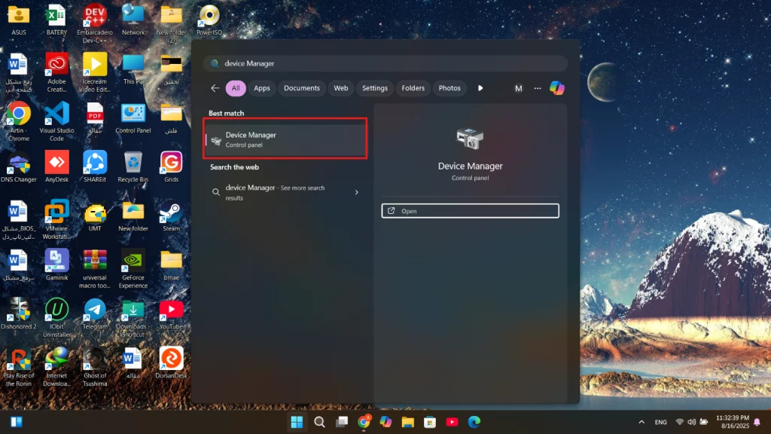The height and width of the screenshot is (434, 771).
Task: Show hidden system tray icons
Action: click(641, 422)
